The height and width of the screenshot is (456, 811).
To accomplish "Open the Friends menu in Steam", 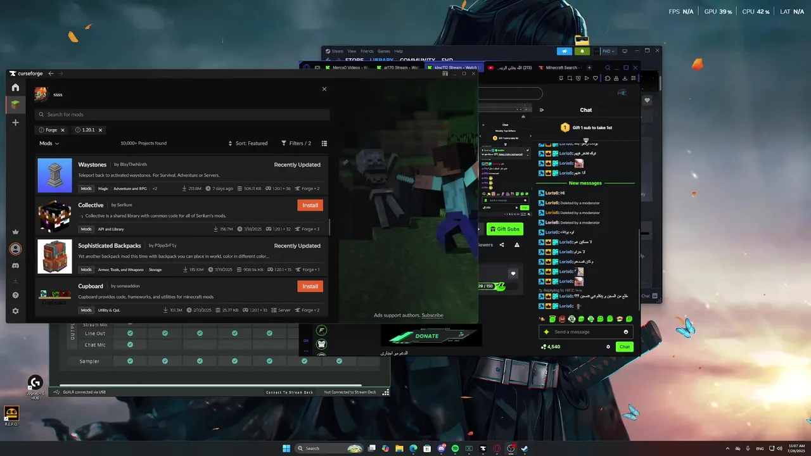I will (x=367, y=51).
